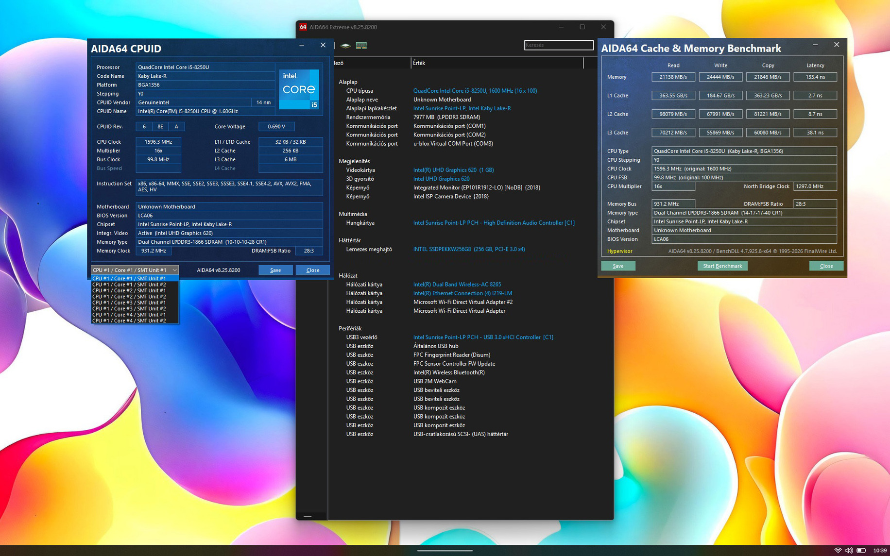The image size is (890, 556).
Task: Click the yellow Hypervisor label in the benchmark window
Action: (x=619, y=252)
